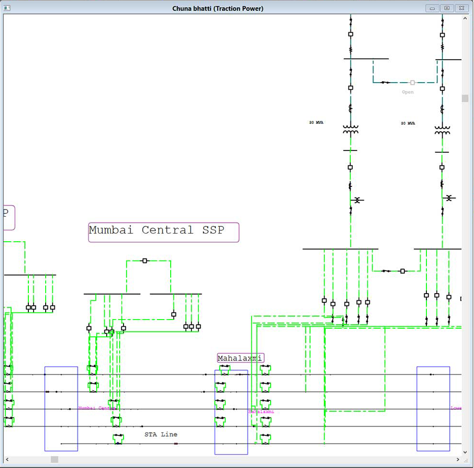
Task: Click the horizontal scrollbar left arrow
Action: [x=8, y=460]
